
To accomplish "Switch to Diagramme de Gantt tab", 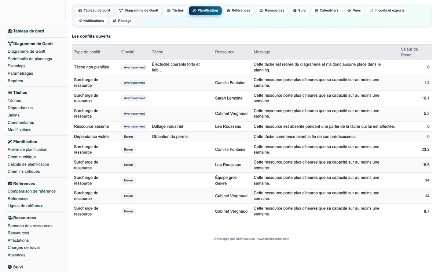I will 139,11.
